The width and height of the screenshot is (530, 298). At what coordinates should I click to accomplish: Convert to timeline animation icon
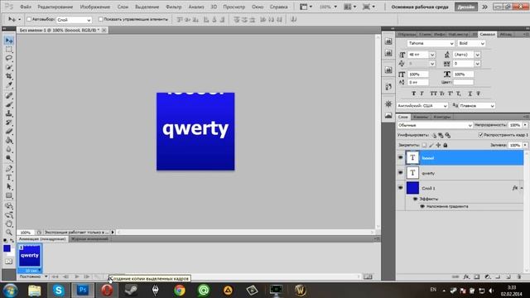pos(368,276)
